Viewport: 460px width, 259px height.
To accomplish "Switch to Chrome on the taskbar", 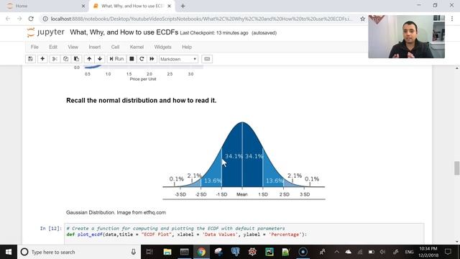I will click(201, 252).
